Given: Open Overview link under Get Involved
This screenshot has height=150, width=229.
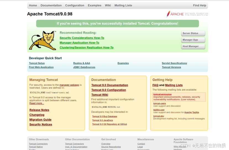Looking at the screenshot, I should click(106, 144).
